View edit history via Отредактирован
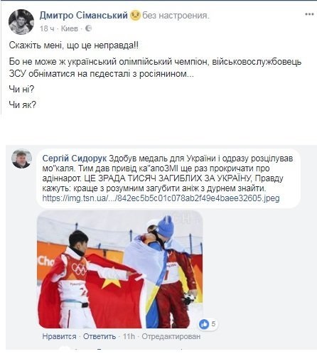 click(x=171, y=336)
